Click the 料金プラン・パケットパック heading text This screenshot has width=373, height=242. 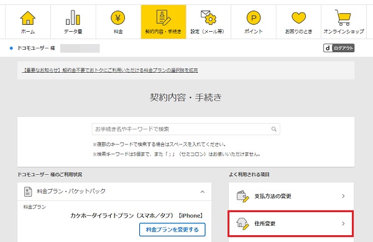[71, 192]
